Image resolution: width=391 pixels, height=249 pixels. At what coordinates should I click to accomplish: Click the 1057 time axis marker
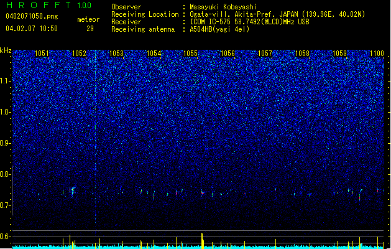tap(265, 54)
